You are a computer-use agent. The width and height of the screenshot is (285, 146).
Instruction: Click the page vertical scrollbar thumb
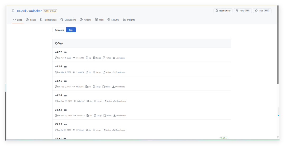point(278,44)
